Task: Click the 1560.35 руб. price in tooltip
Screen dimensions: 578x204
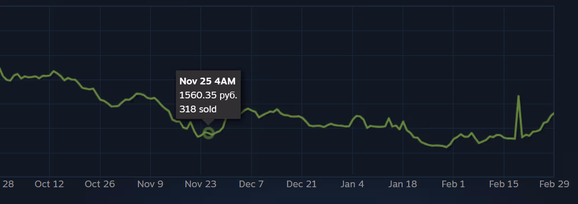Action: tap(208, 95)
